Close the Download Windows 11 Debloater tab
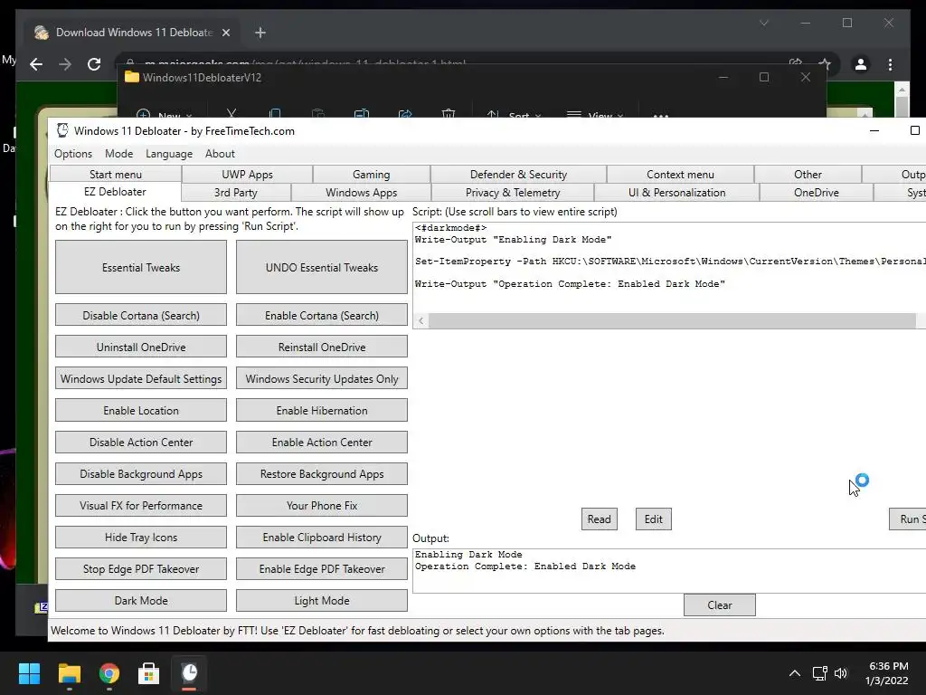 (x=225, y=33)
